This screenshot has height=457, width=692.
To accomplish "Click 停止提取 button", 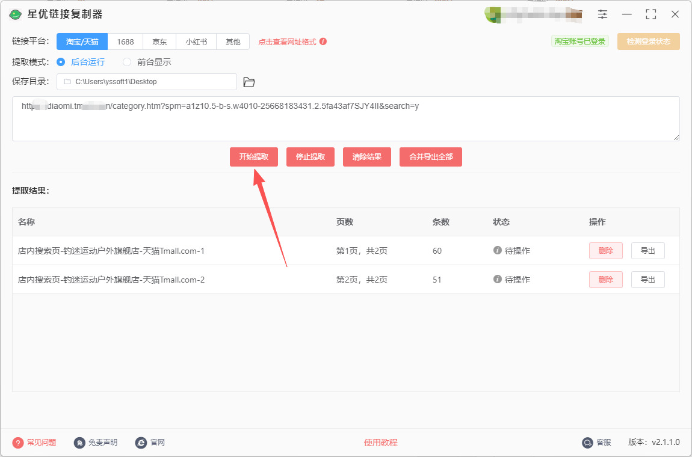I will coord(310,157).
